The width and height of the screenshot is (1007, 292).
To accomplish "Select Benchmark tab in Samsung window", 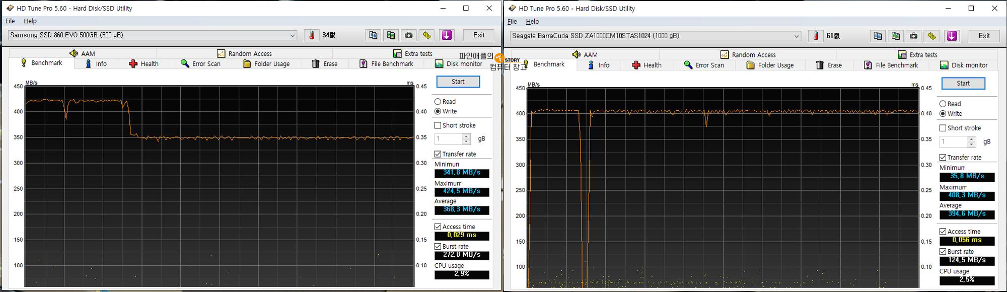I will 41,63.
